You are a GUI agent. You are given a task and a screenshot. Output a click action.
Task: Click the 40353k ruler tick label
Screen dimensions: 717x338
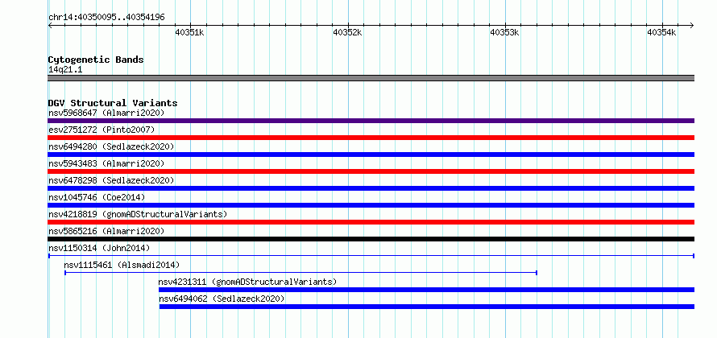pos(504,32)
